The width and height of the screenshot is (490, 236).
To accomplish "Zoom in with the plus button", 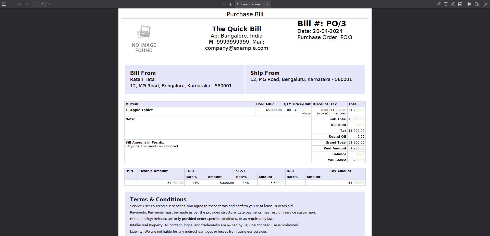I will point(231,4).
